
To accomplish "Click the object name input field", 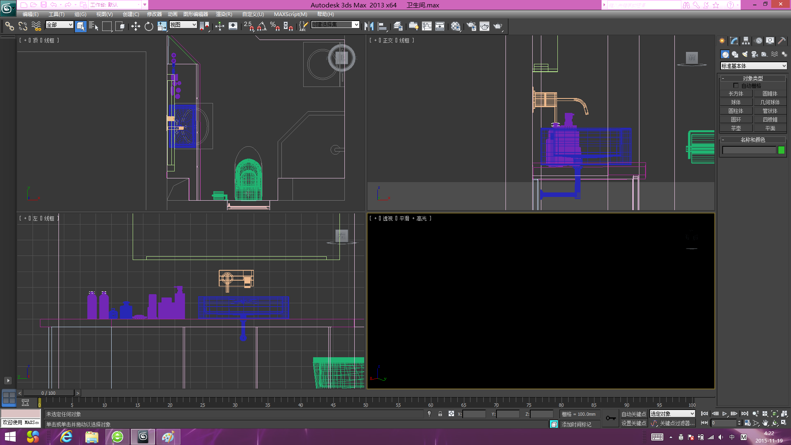I will (749, 150).
